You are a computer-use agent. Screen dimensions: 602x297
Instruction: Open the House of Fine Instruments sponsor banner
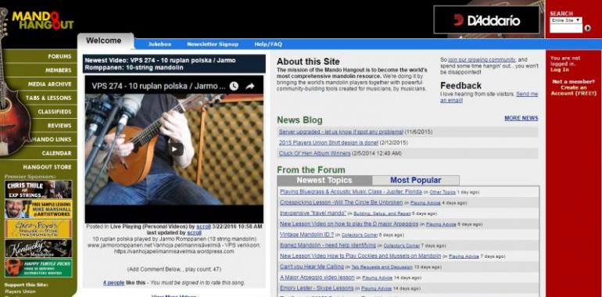[38, 229]
